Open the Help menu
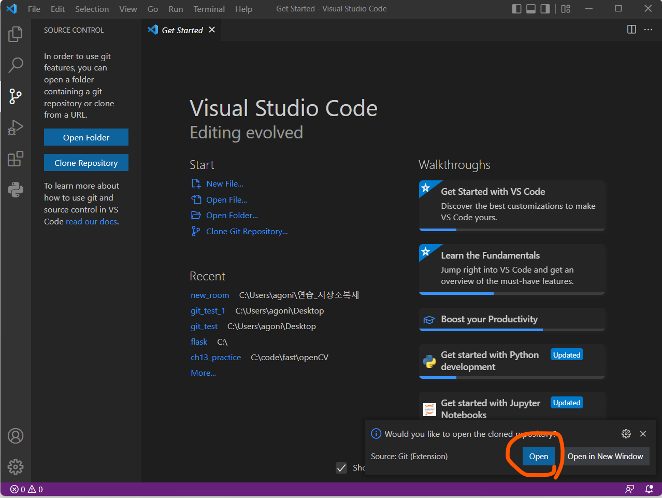This screenshot has width=662, height=498. click(x=243, y=9)
